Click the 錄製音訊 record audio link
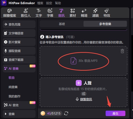This screenshot has width=133, height=119. point(86,99)
